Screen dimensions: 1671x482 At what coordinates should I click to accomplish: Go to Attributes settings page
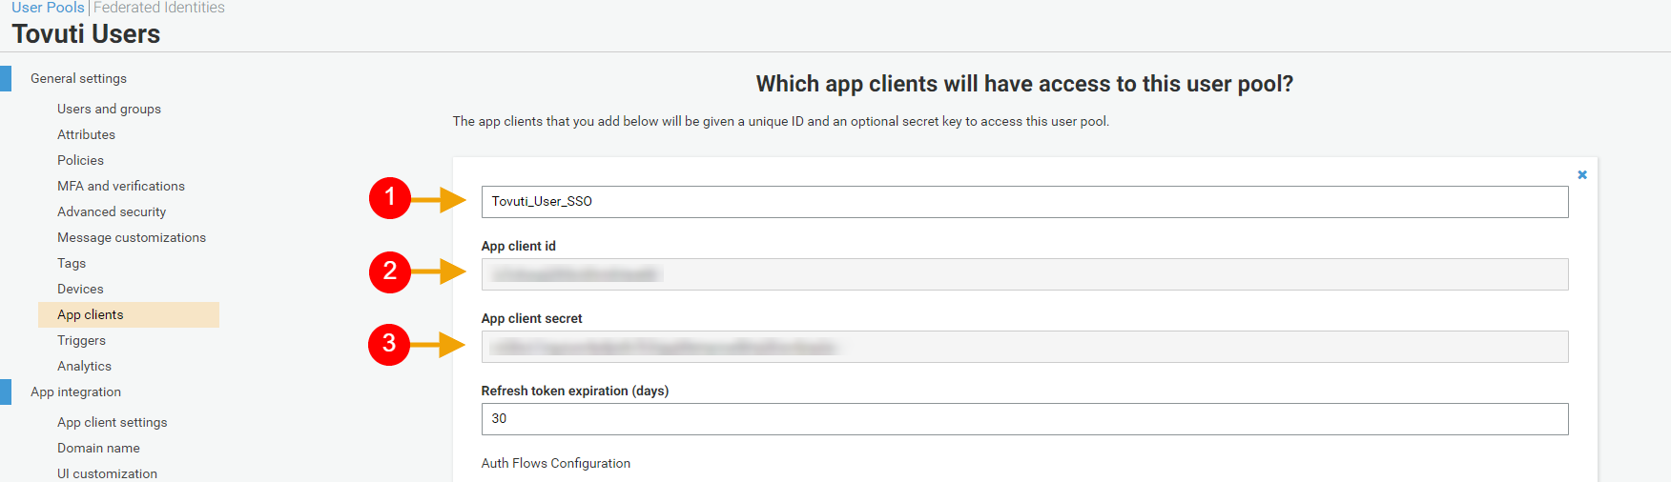(x=86, y=134)
